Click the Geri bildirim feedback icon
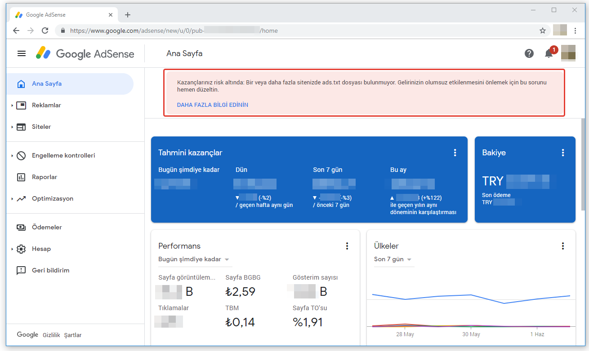The width and height of the screenshot is (589, 351). 21,271
